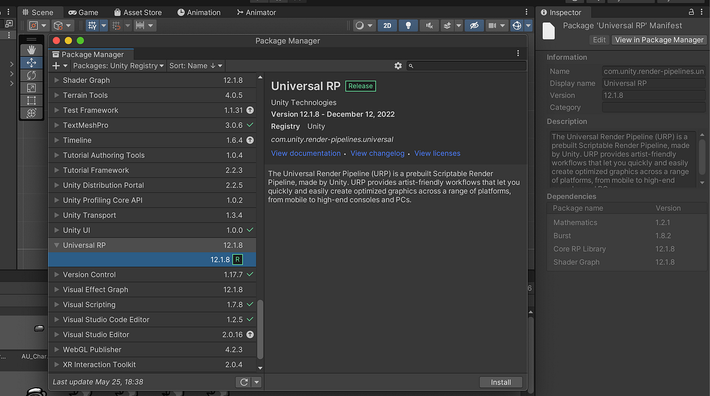The image size is (710, 396).
Task: Switch to the Animator tab
Action: [x=256, y=12]
